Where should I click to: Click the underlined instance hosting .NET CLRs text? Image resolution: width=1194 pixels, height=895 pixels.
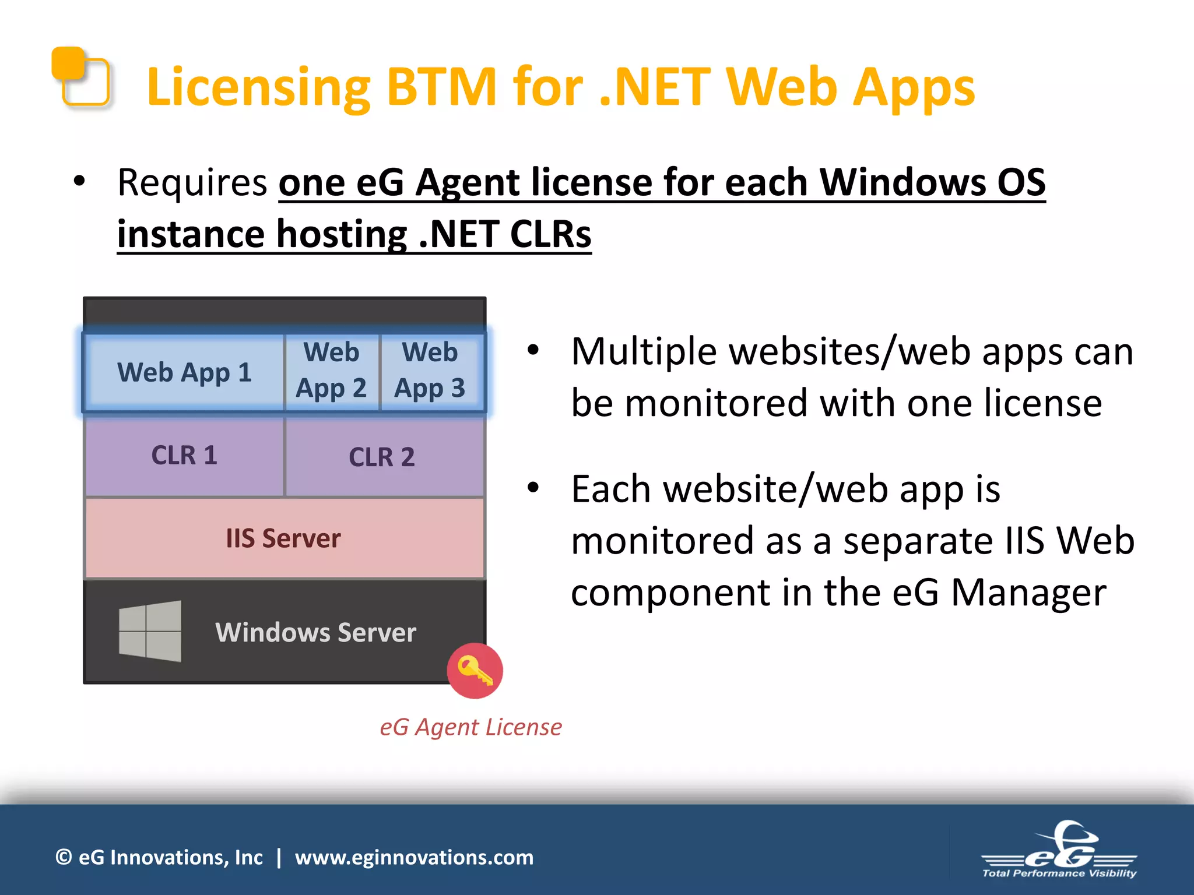(354, 234)
